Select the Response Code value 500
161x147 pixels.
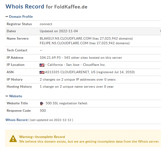43,111
